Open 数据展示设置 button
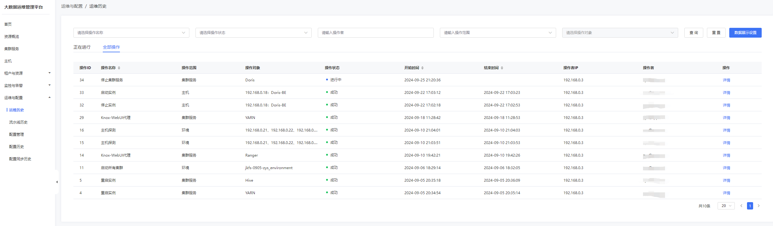 pos(745,33)
